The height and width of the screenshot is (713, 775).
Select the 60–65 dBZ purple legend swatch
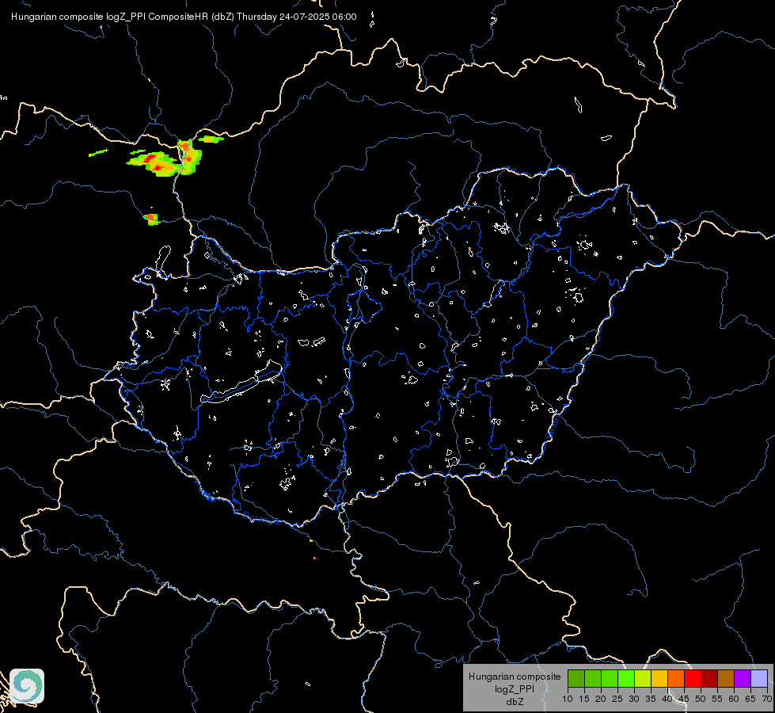pyautogui.click(x=743, y=678)
